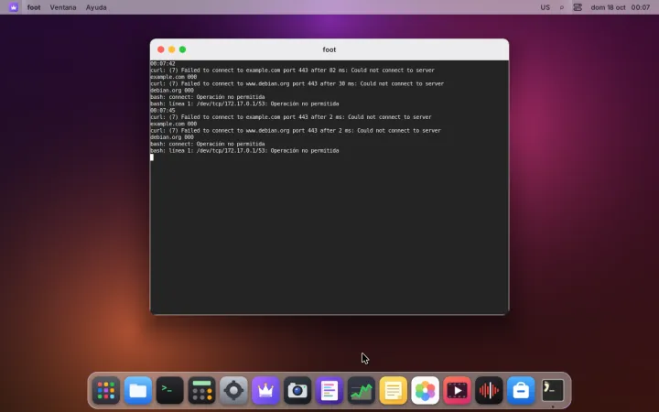Click the terminal cursor block
The image size is (659, 412).
coord(152,157)
